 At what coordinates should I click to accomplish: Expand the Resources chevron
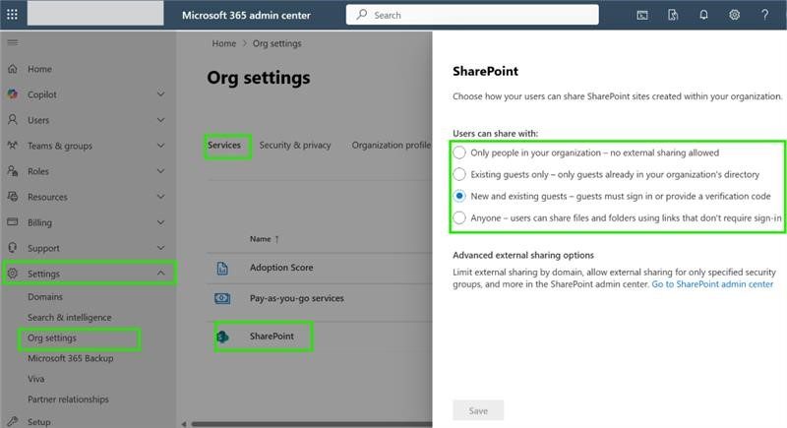(x=160, y=196)
